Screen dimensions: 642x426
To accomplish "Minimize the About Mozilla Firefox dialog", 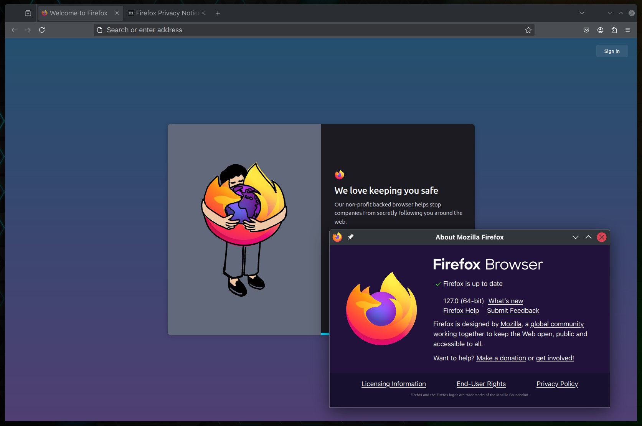I will pos(576,237).
